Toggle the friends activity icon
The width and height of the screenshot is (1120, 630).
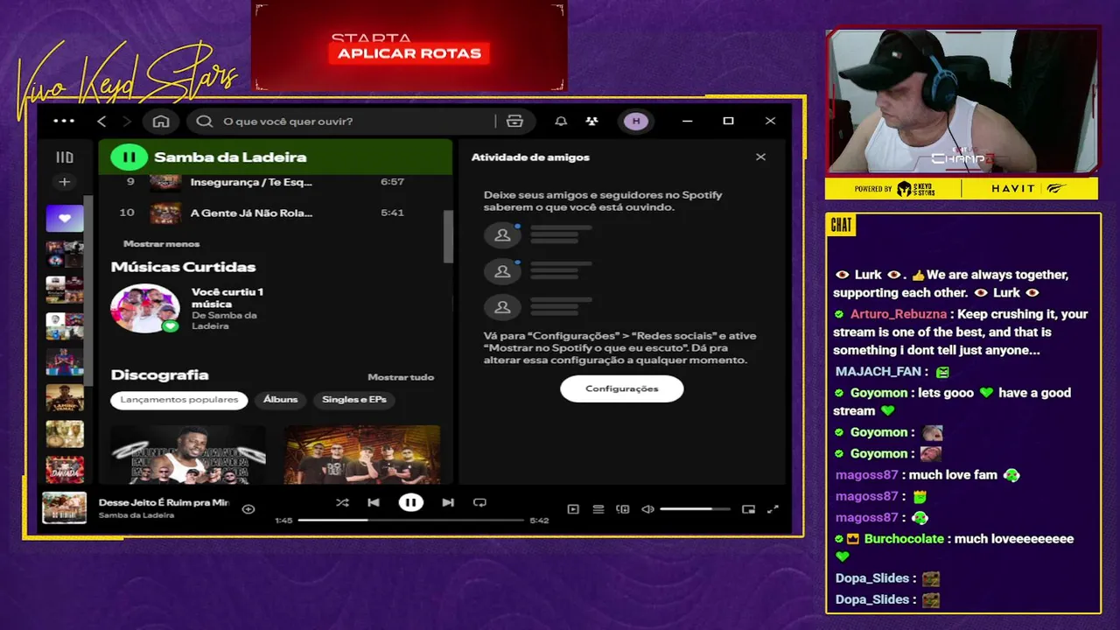(x=592, y=121)
